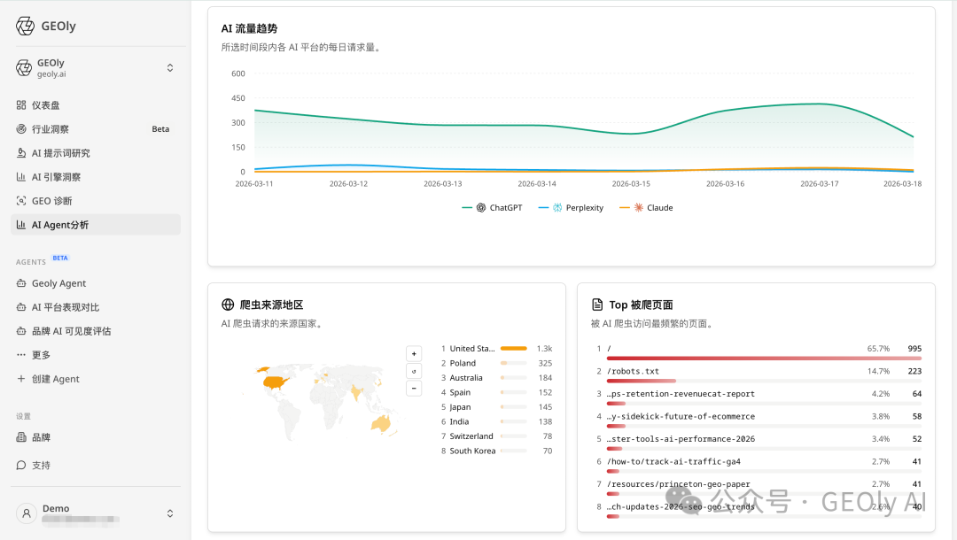The width and height of the screenshot is (957, 540).
Task: Click the orange bar for United States
Action: (514, 349)
